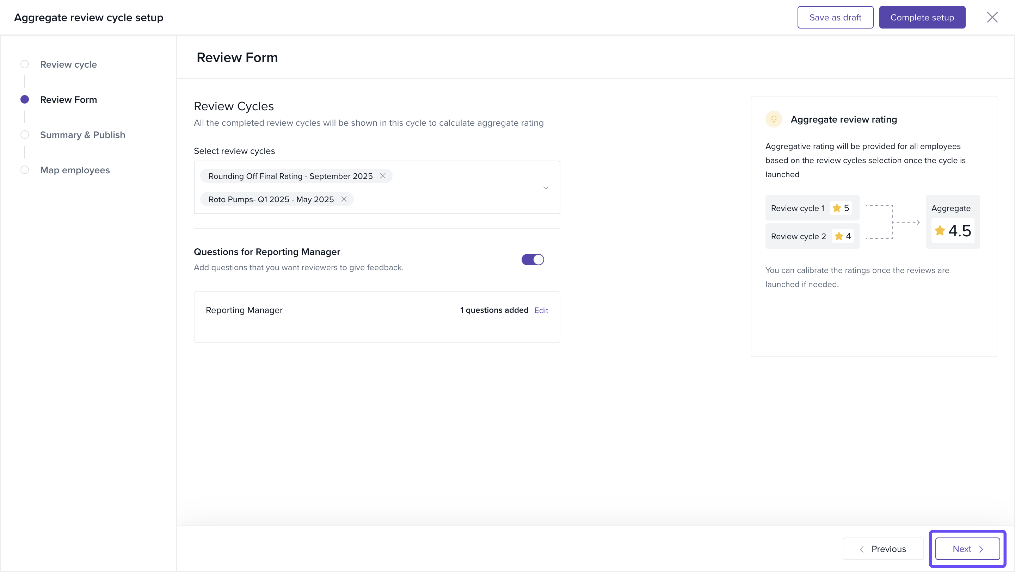This screenshot has height=572, width=1015.
Task: Disable Questions for Reporting Manager toggle
Action: [x=532, y=260]
